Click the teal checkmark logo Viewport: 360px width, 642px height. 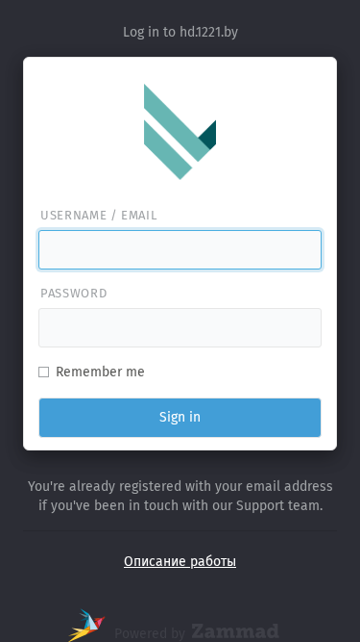[180, 132]
